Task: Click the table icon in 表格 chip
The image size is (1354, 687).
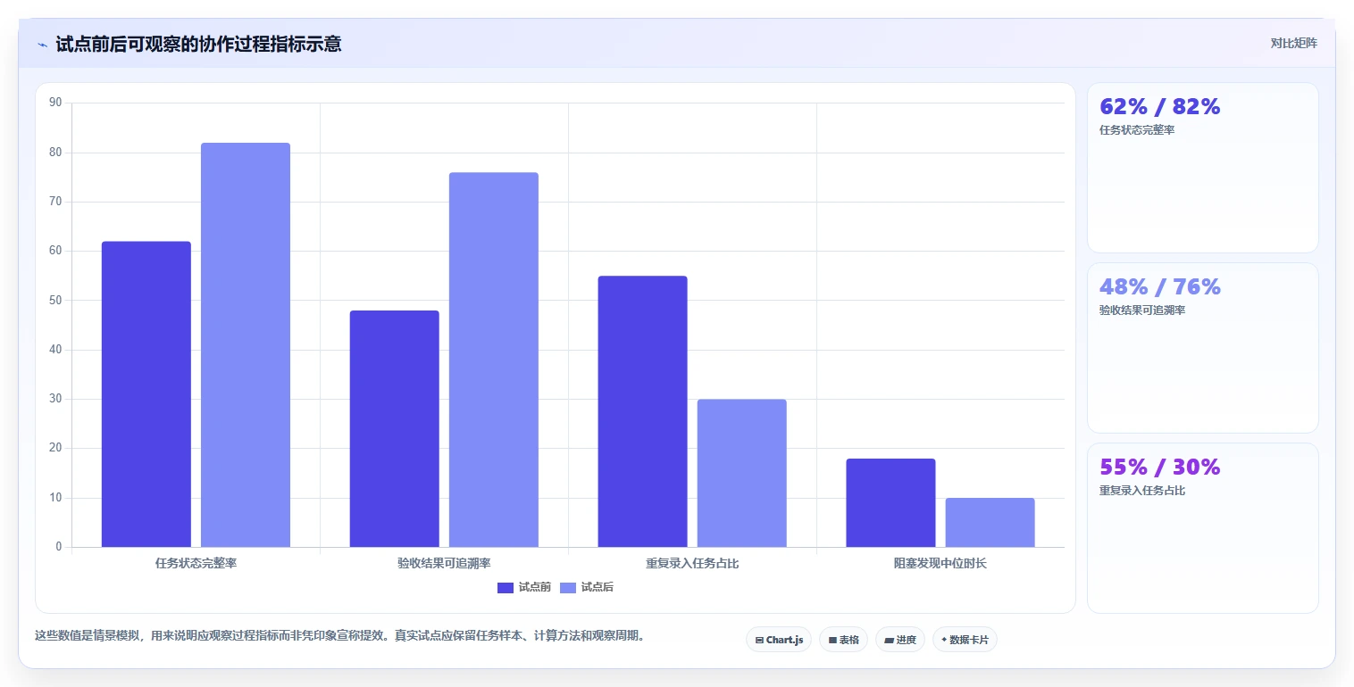Action: (832, 640)
